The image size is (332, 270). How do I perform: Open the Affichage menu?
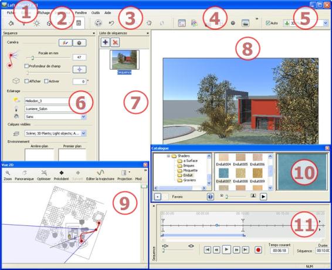click(x=43, y=13)
